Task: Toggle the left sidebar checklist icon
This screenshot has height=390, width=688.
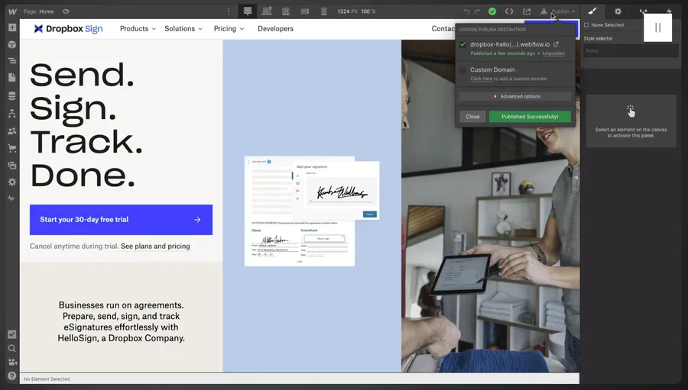Action: (12, 334)
